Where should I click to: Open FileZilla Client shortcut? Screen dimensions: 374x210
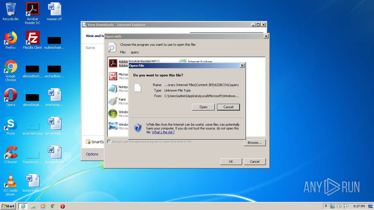32,40
